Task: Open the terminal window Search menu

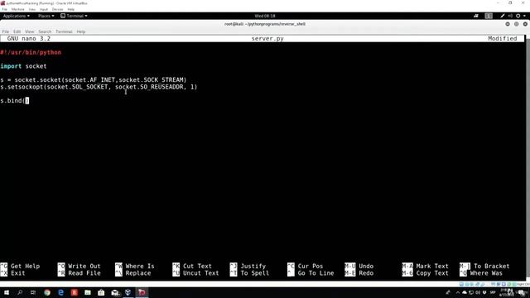Action: pos(45,31)
